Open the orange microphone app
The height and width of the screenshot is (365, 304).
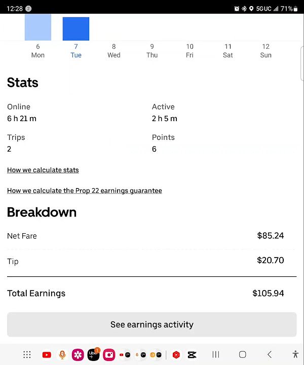click(x=62, y=355)
